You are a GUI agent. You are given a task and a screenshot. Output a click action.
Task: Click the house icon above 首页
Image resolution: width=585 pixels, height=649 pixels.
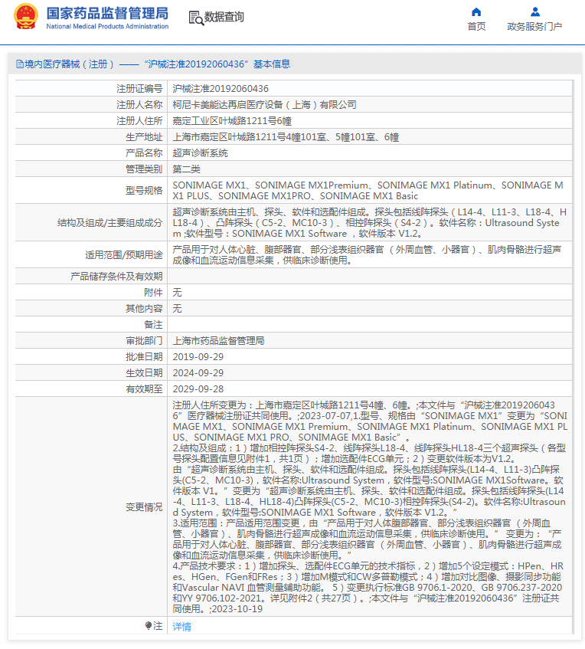coord(476,11)
